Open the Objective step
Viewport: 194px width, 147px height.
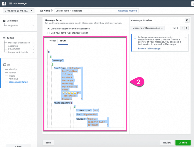point(13,26)
